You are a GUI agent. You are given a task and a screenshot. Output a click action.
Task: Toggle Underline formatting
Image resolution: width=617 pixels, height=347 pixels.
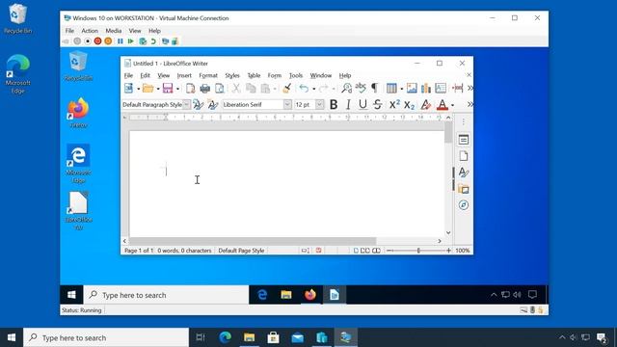click(362, 105)
